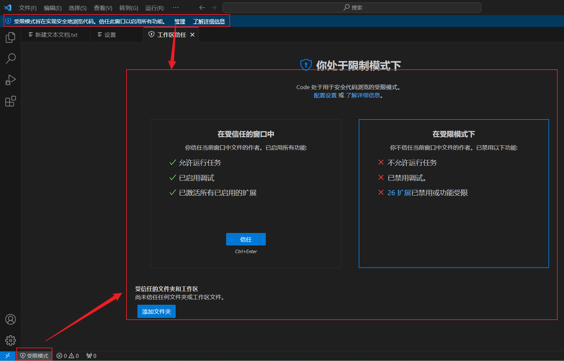The height and width of the screenshot is (361, 564).
Task: Open Run and Debug view icon
Action: click(11, 80)
